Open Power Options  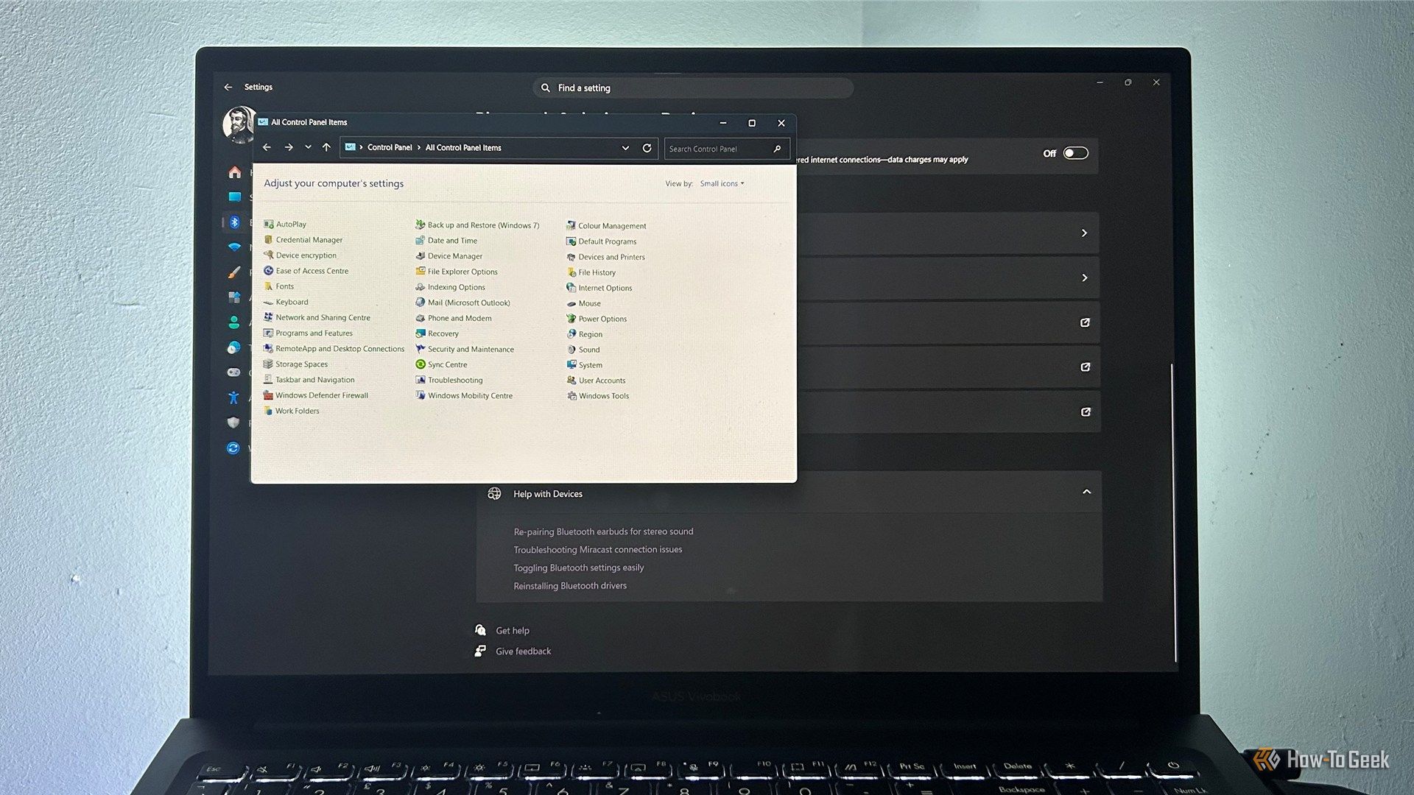pyautogui.click(x=597, y=319)
